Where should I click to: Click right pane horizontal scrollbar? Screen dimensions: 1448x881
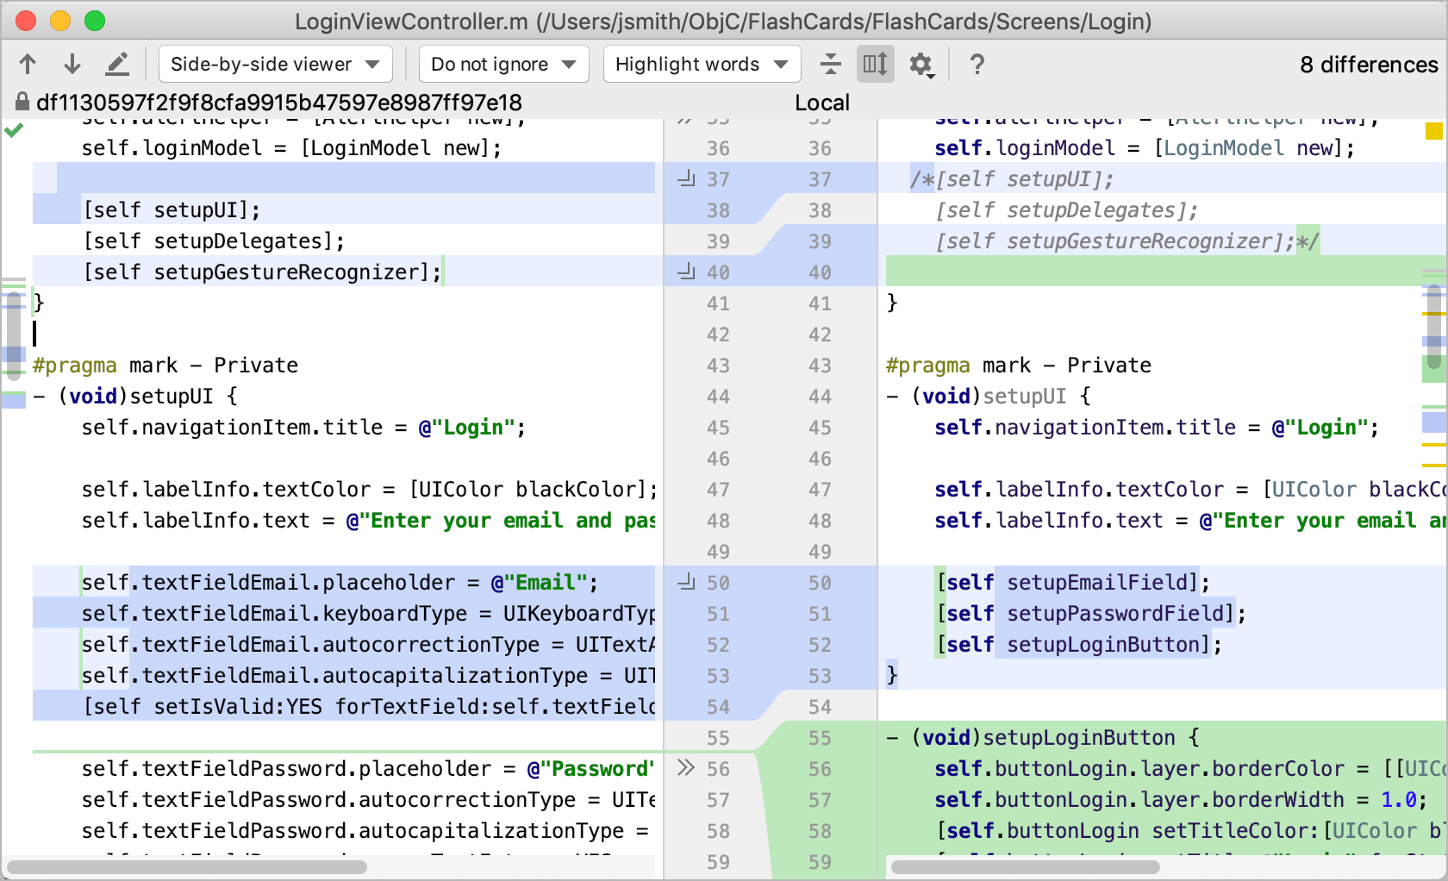tap(1026, 866)
